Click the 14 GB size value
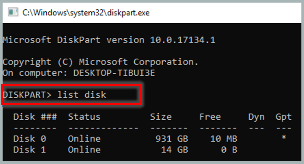Screen dimensions: 304x164 click(175, 150)
